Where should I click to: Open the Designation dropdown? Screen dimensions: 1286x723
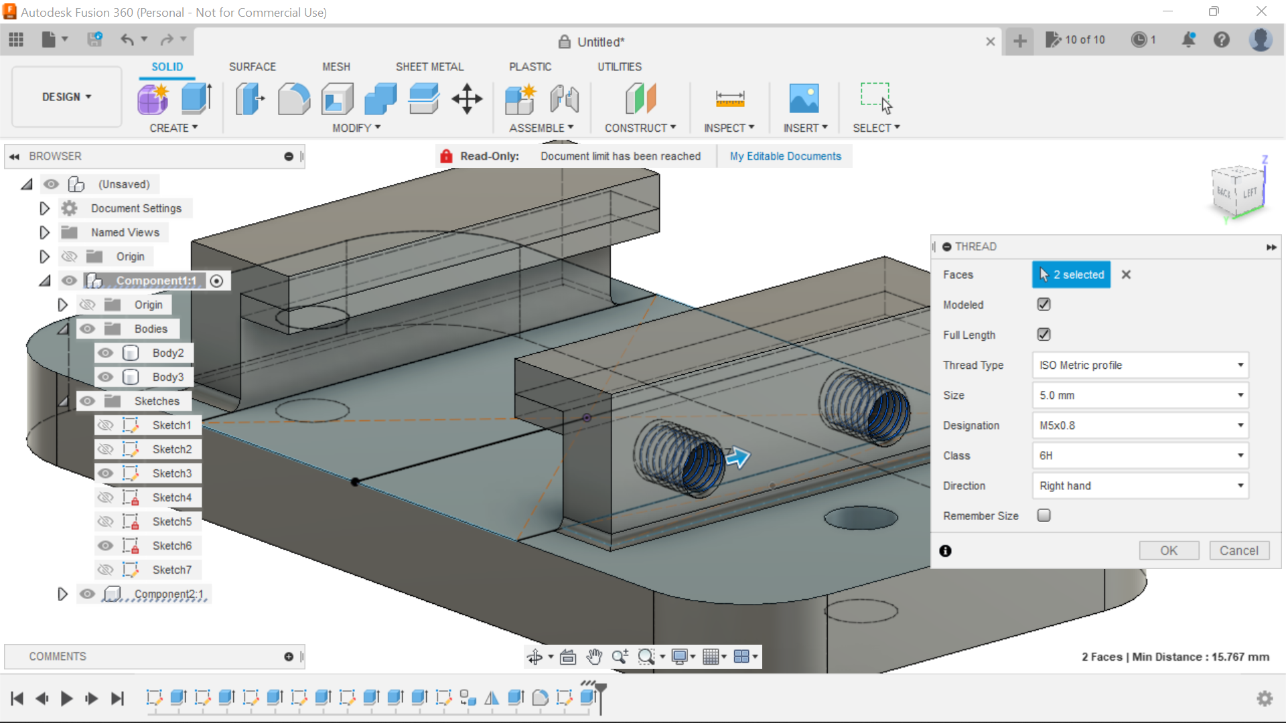1140,426
